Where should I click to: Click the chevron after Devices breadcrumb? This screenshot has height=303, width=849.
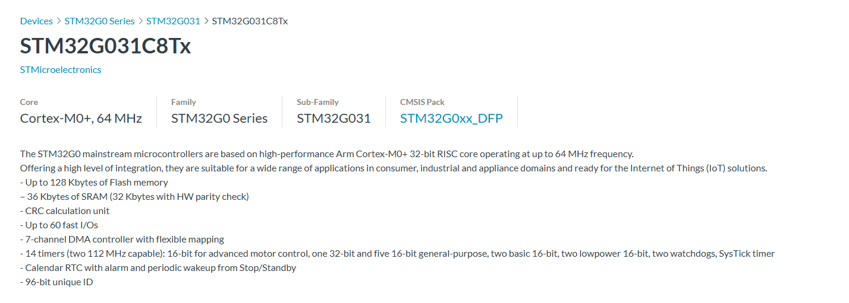[59, 21]
